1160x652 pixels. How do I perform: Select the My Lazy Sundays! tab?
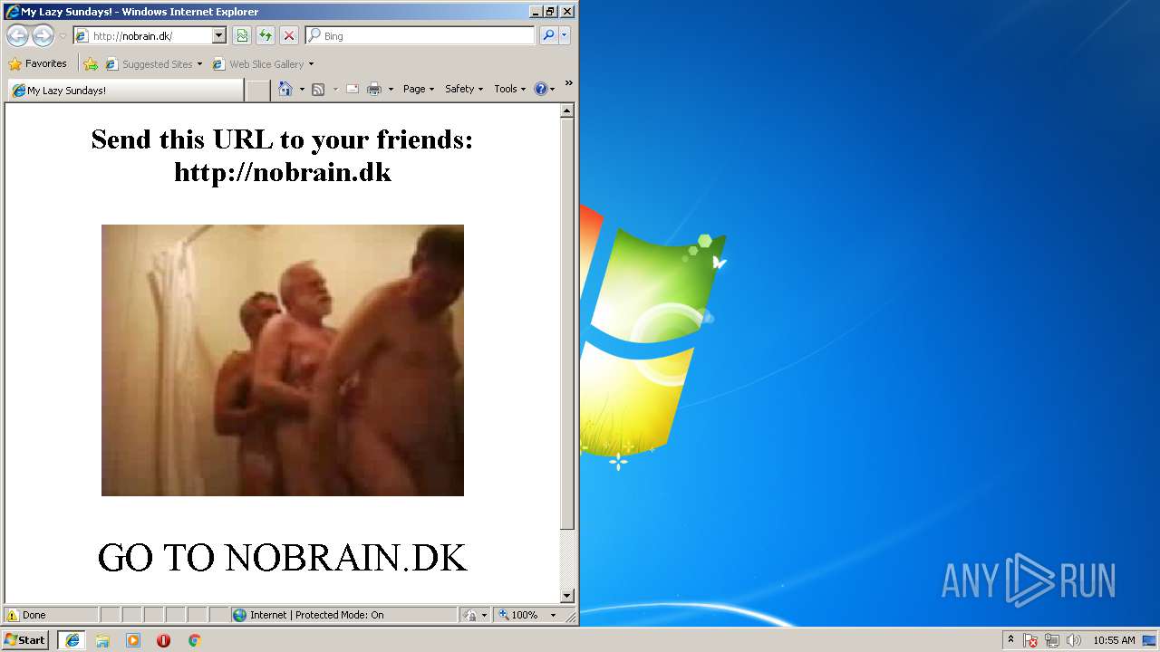click(126, 91)
